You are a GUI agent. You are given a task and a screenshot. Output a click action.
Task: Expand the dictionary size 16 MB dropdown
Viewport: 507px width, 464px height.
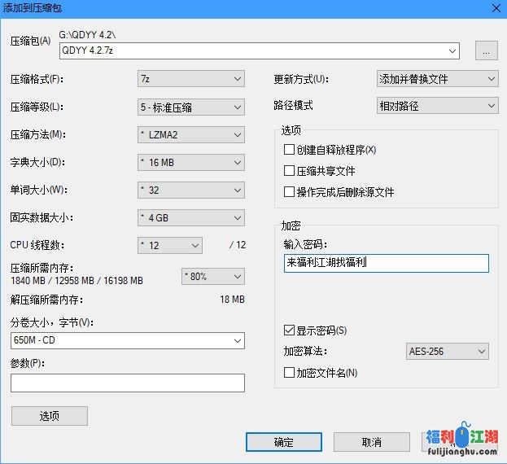191,162
